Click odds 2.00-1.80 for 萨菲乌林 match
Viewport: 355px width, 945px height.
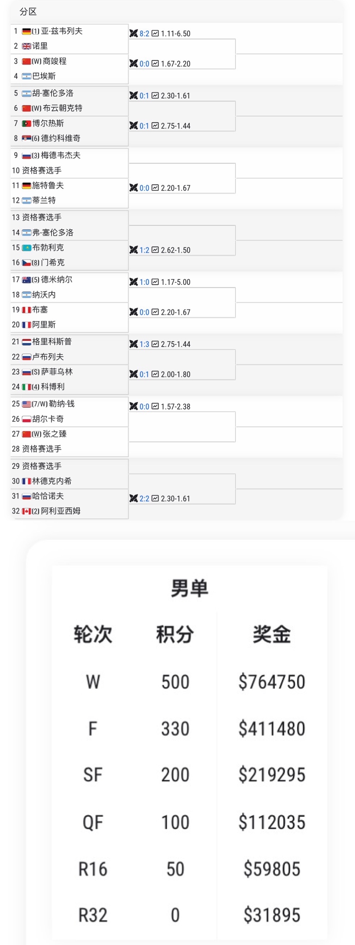175,375
